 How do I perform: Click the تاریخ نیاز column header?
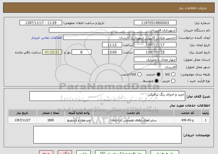(22, 113)
